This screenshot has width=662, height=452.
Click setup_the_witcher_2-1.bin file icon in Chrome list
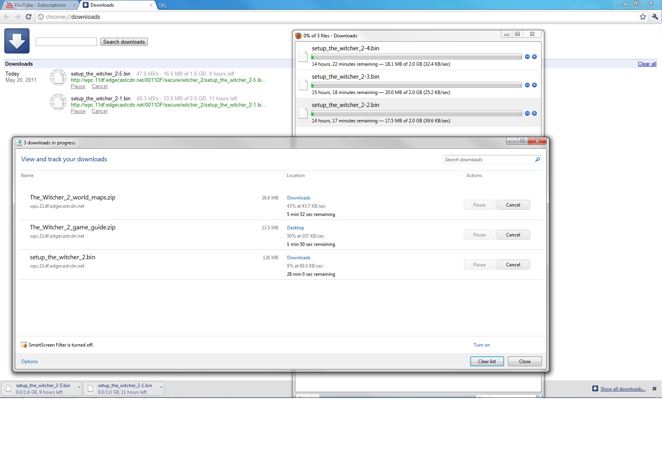click(x=58, y=102)
